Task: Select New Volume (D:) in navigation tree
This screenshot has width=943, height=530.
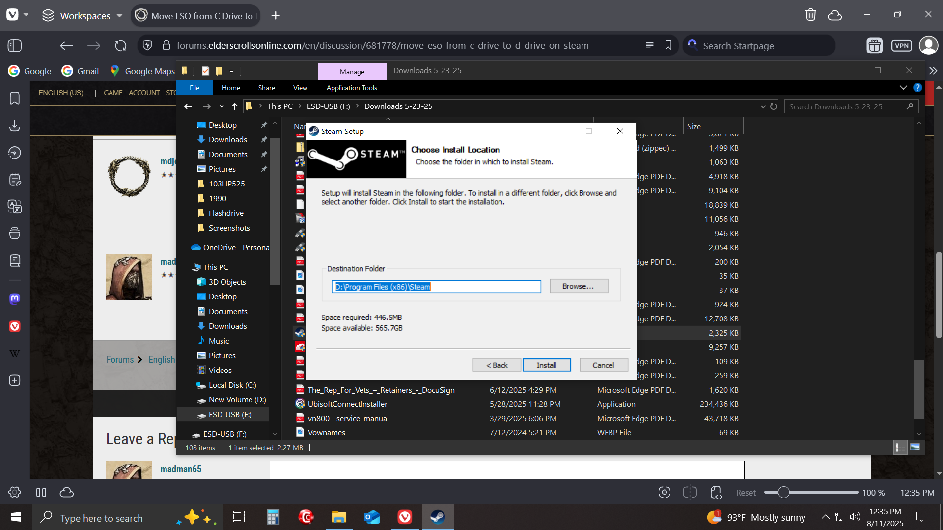Action: pyautogui.click(x=232, y=400)
